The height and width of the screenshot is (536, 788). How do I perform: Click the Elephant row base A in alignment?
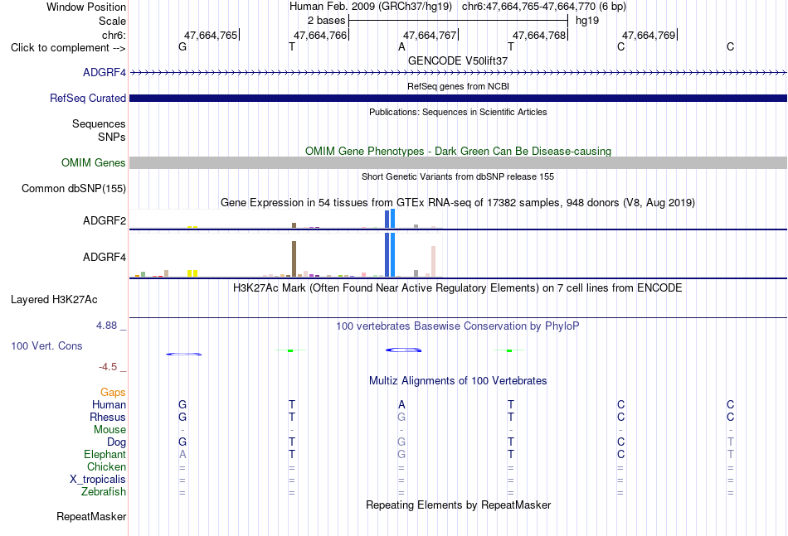pyautogui.click(x=182, y=454)
